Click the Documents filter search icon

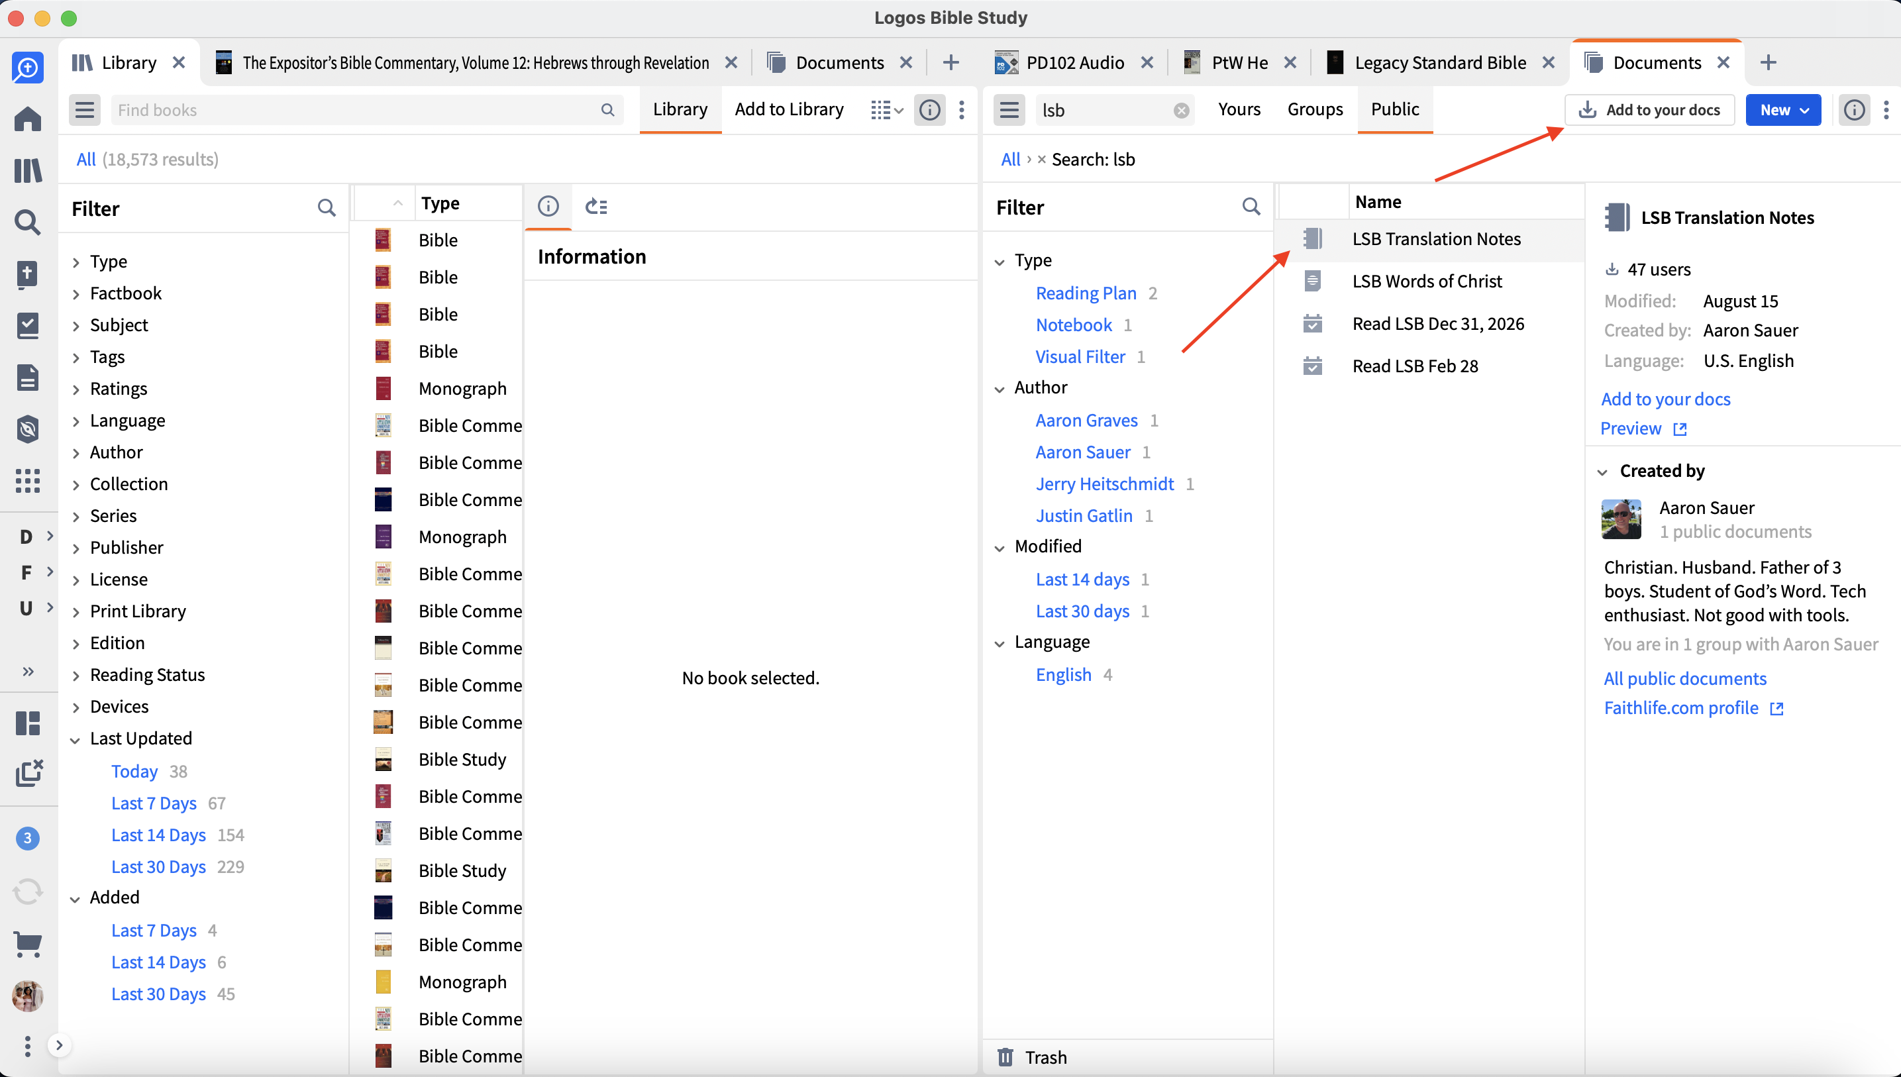click(1251, 207)
